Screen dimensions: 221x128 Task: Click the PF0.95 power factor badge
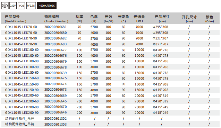coord(31,6)
